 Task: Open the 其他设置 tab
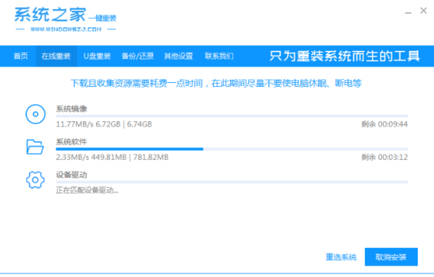(x=179, y=56)
